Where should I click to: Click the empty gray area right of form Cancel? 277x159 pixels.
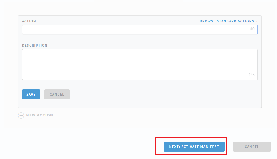pos(163,95)
